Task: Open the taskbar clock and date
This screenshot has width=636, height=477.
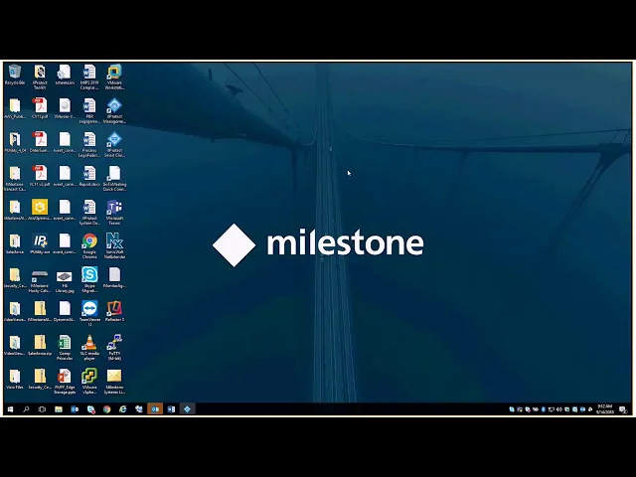Action: [605, 409]
